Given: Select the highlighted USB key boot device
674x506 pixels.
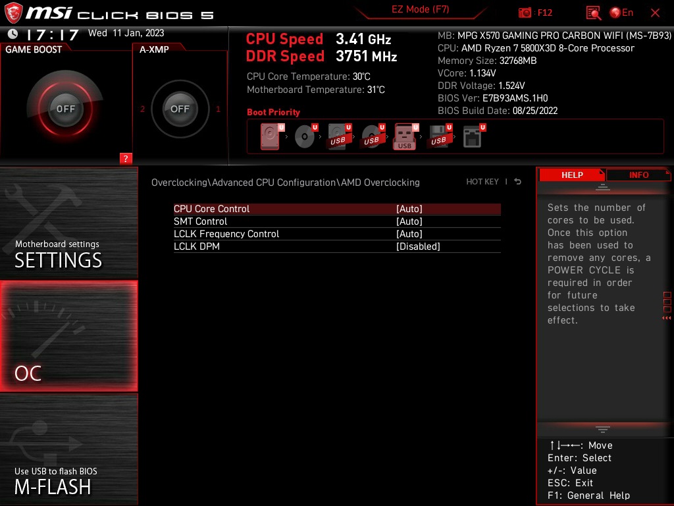Looking at the screenshot, I should point(405,137).
